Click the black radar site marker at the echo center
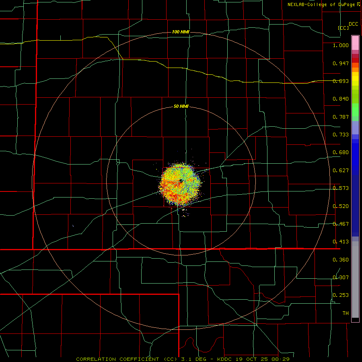This screenshot has width=362, height=362. click(181, 181)
